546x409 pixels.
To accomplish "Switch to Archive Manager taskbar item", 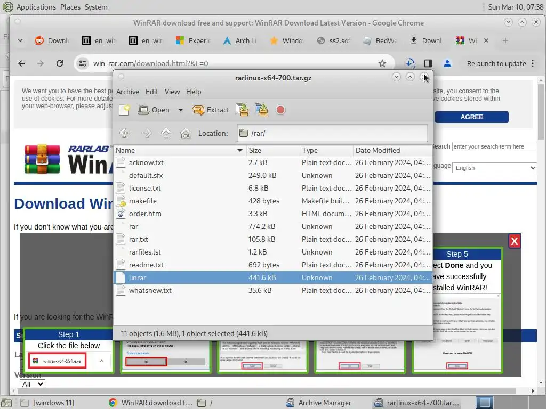I will (x=319, y=403).
